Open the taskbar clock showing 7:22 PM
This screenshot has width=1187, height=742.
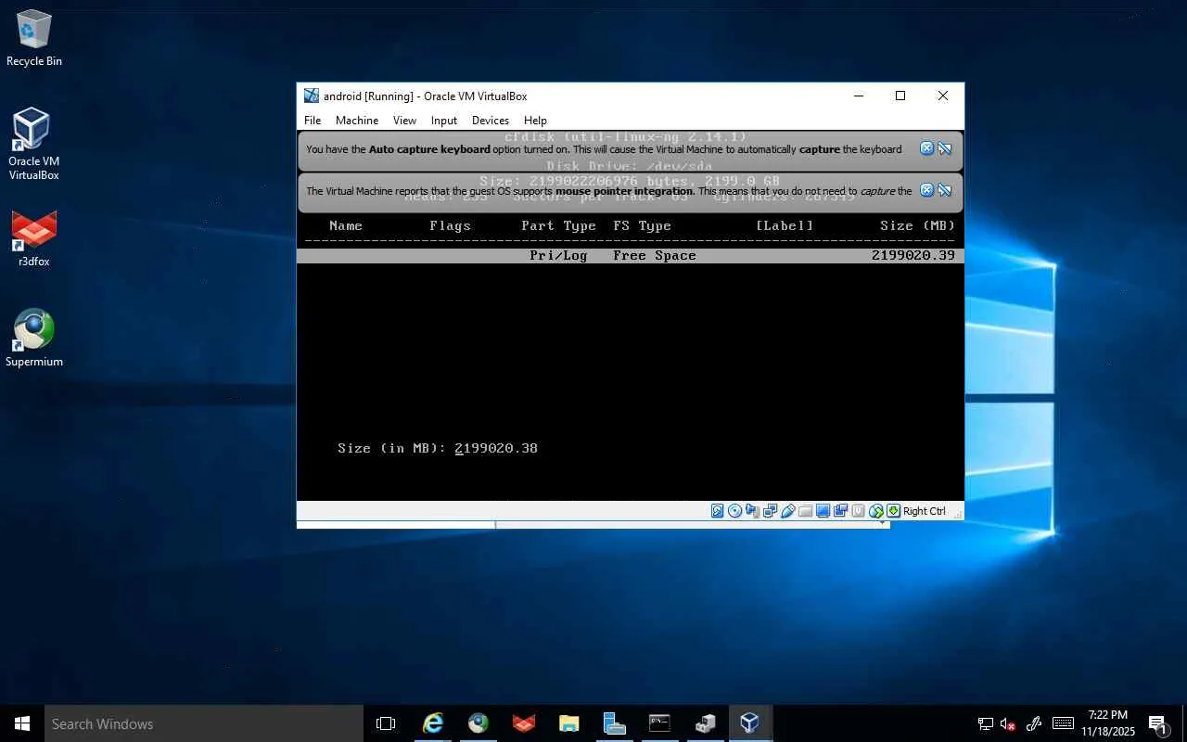click(1108, 723)
